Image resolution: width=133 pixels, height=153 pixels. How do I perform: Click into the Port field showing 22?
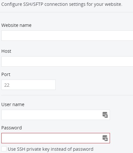pyautogui.click(x=28, y=85)
